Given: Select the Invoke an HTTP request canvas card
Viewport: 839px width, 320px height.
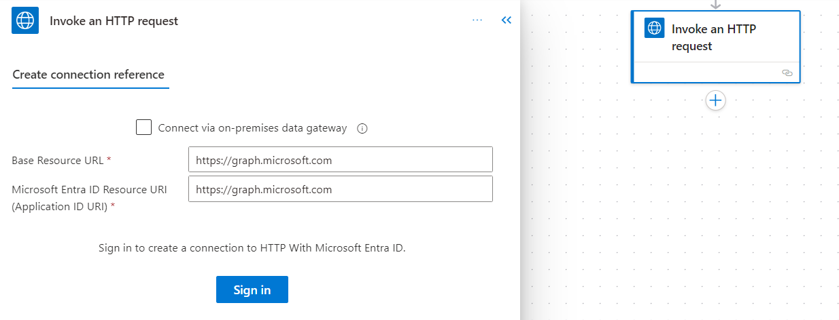Looking at the screenshot, I should (x=715, y=47).
